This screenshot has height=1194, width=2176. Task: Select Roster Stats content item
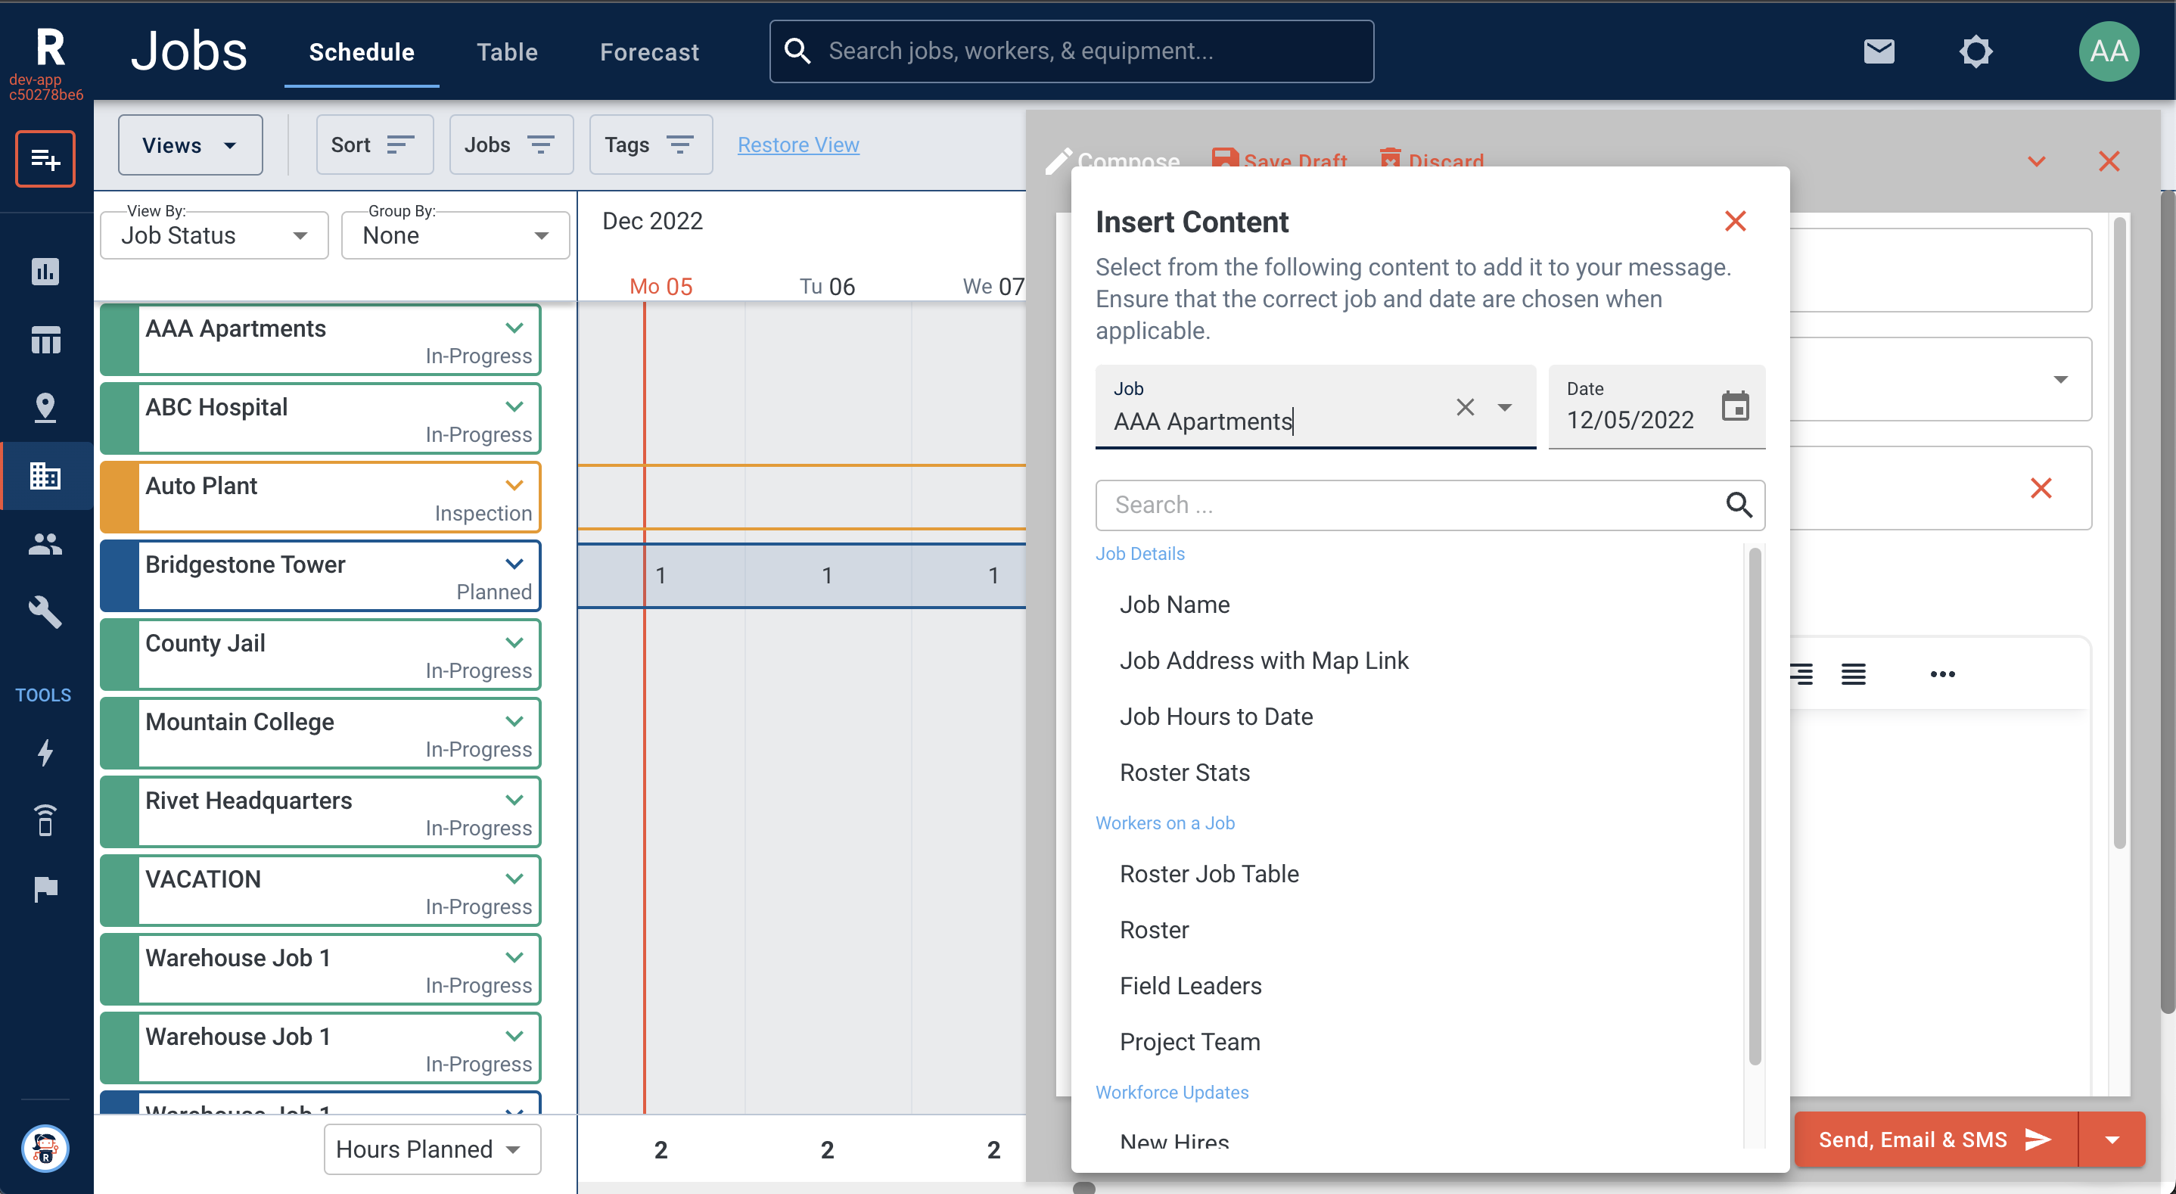pyautogui.click(x=1184, y=773)
